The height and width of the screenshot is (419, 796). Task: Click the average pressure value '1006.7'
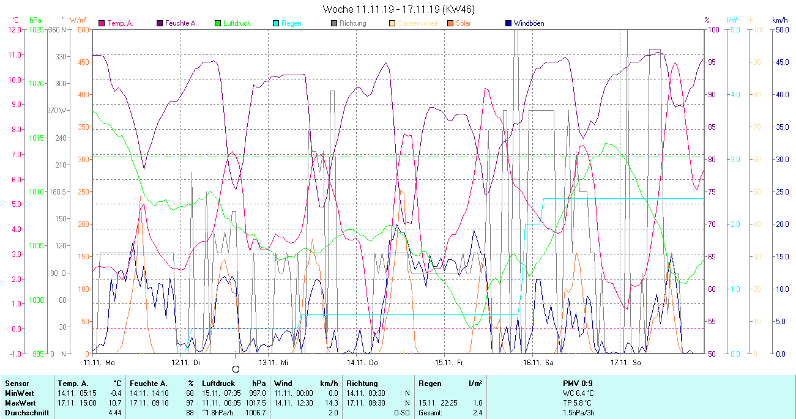(255, 413)
